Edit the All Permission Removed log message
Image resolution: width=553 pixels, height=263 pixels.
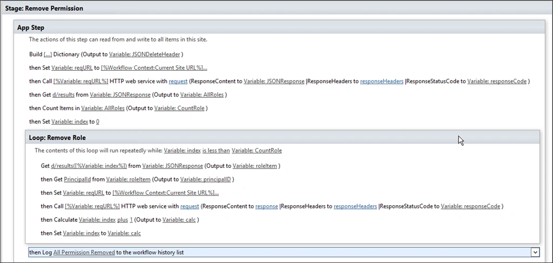tap(84, 252)
